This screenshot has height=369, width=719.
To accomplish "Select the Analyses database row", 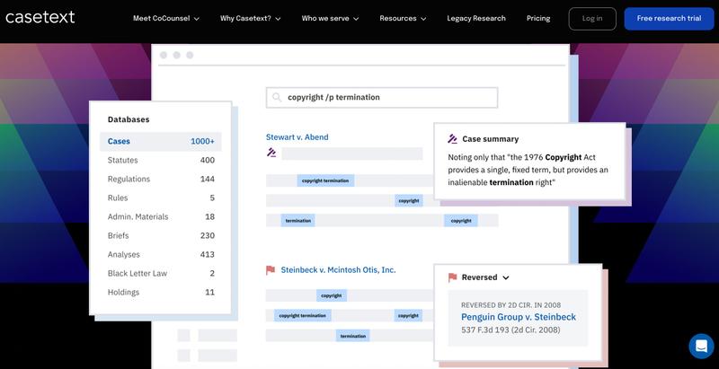I will (x=161, y=254).
